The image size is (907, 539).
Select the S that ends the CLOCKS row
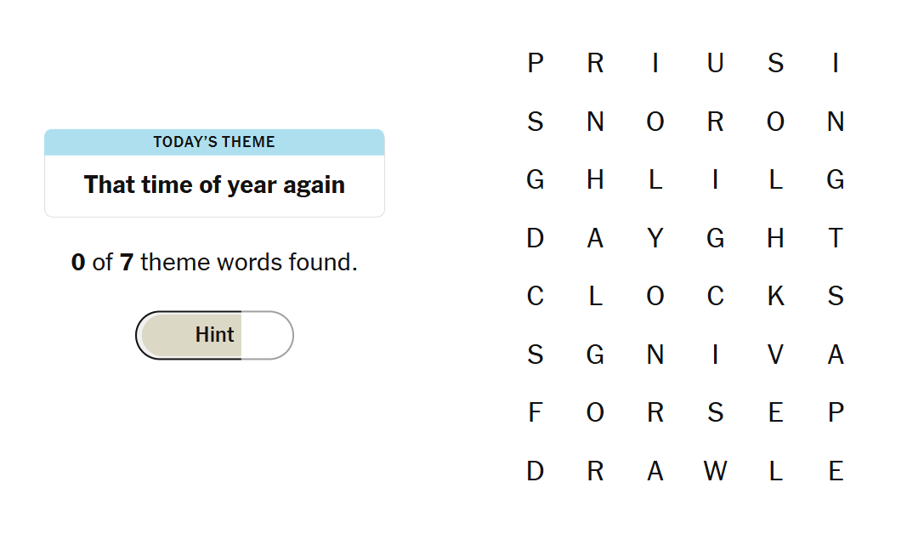[x=836, y=296]
